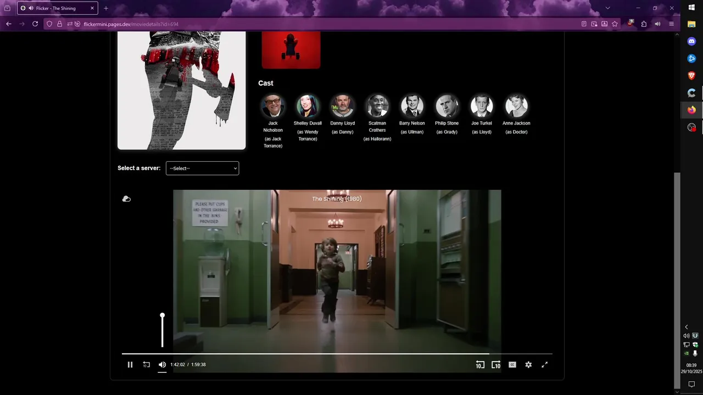The height and width of the screenshot is (395, 703).
Task: Skip forward 10 seconds button
Action: [496, 365]
